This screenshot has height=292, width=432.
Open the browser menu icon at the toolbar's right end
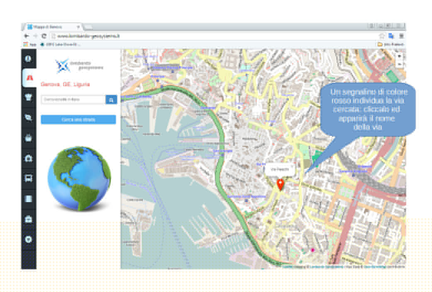(401, 36)
